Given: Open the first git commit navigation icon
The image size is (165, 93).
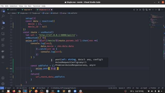Looking at the screenshot, I should point(150,10).
